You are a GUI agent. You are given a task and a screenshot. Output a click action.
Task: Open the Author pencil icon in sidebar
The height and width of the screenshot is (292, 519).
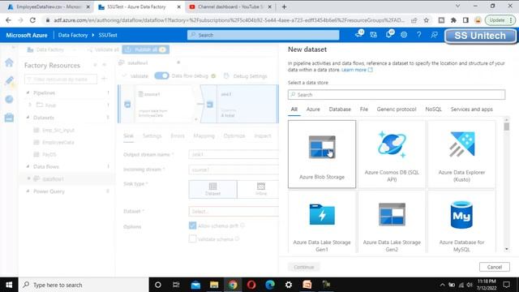pyautogui.click(x=9, y=80)
